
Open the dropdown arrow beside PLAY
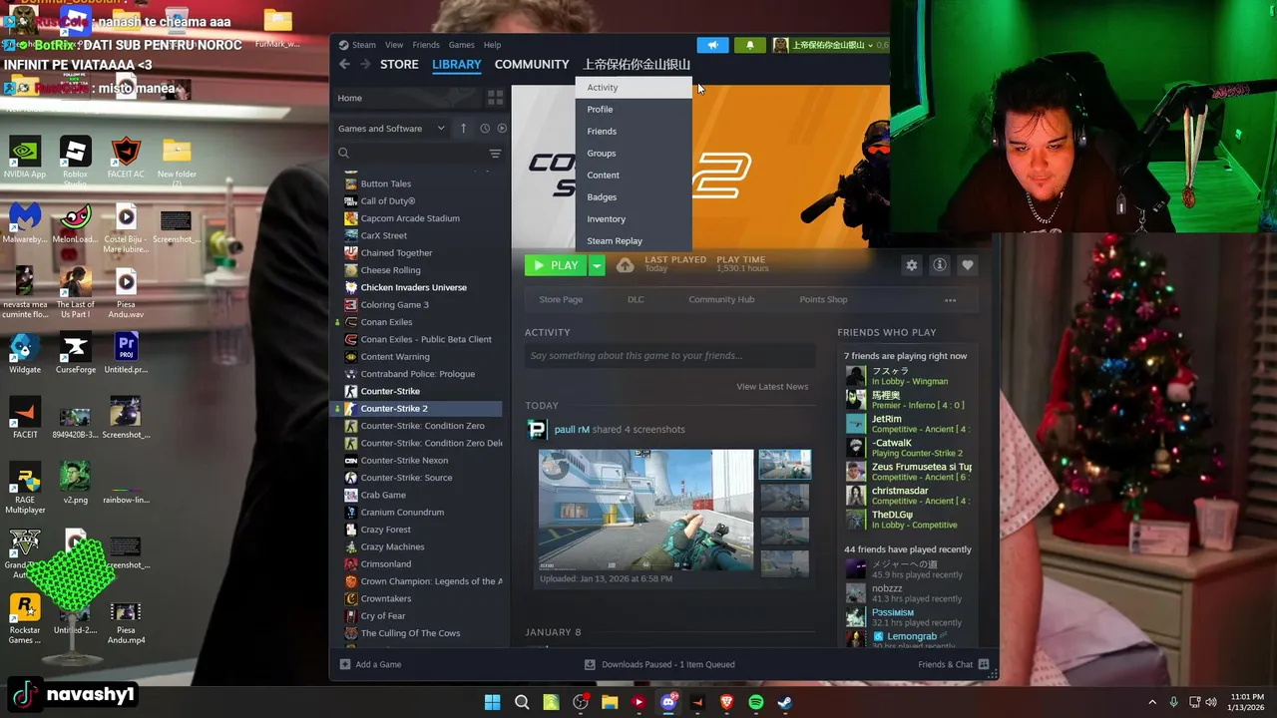tap(597, 265)
